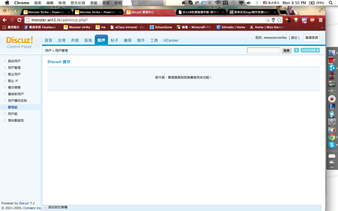Open the volume control in menu bar
Viewport: 338px width, 211px height.
[248, 3]
